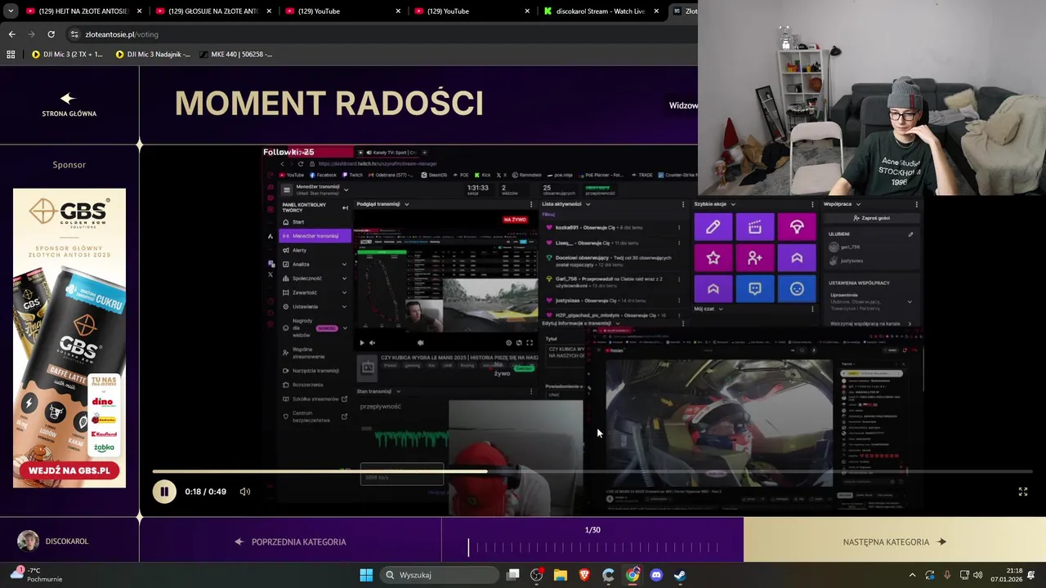Open Task View from the taskbar
This screenshot has width=1046, height=588.
[x=513, y=575]
